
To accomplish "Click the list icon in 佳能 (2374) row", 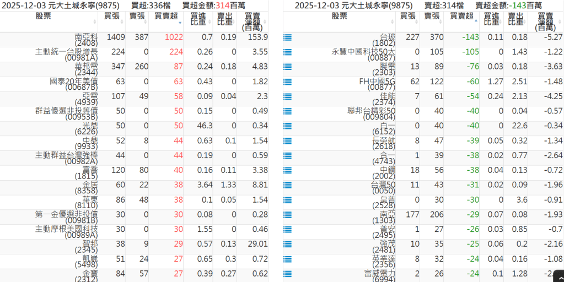I will [287, 97].
